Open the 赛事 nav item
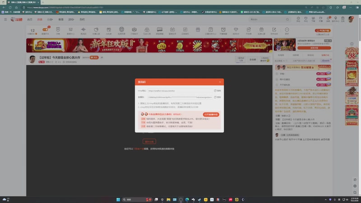Image resolution: width=361 pixels, height=203 pixels. coord(61,19)
